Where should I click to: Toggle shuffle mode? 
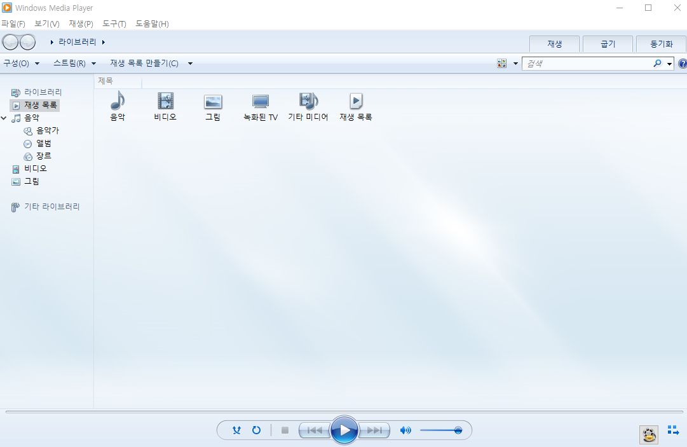[x=236, y=430]
